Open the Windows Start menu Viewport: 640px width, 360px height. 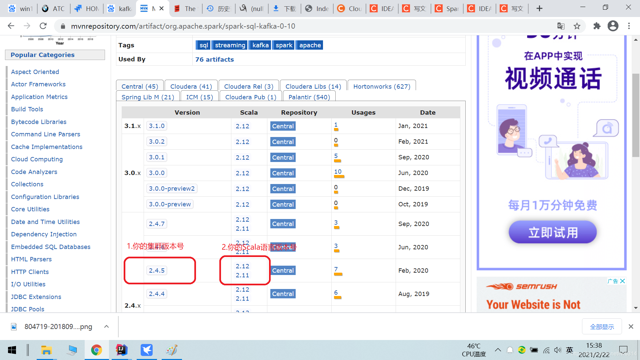click(12, 350)
